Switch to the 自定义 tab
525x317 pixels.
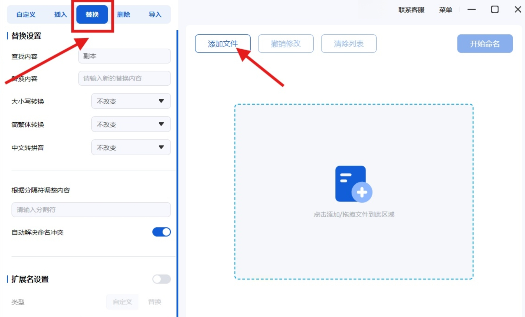(26, 14)
